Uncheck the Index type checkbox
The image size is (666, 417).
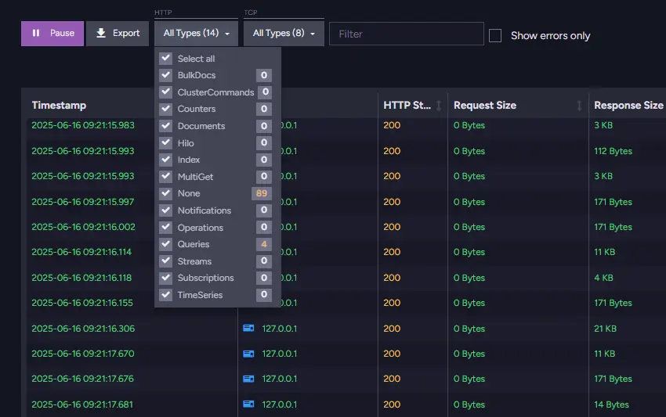coord(165,160)
